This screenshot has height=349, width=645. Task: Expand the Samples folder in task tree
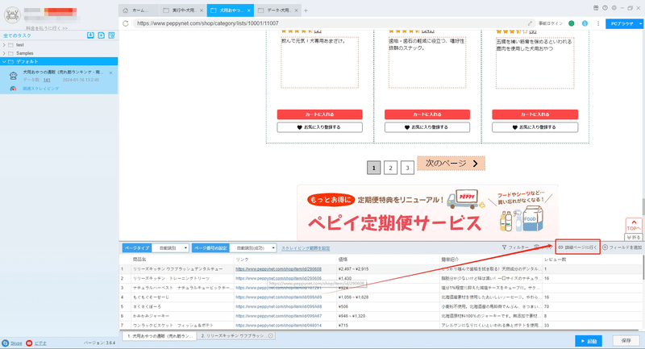click(x=4, y=53)
